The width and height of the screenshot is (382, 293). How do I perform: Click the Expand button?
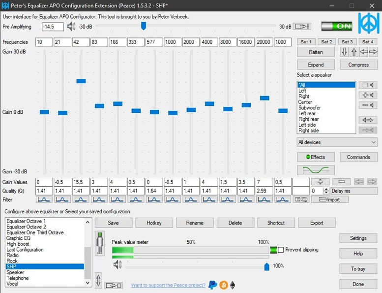coord(316,65)
